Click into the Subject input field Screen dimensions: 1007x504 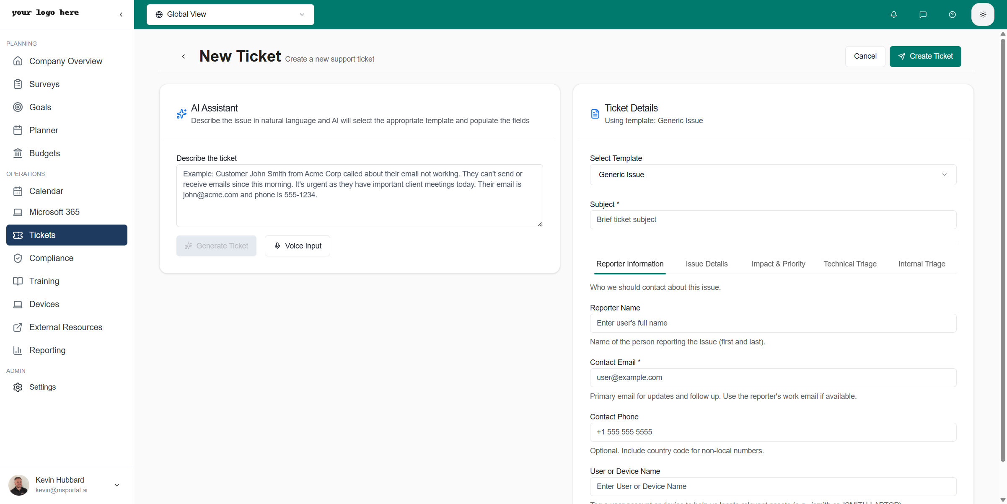point(773,220)
